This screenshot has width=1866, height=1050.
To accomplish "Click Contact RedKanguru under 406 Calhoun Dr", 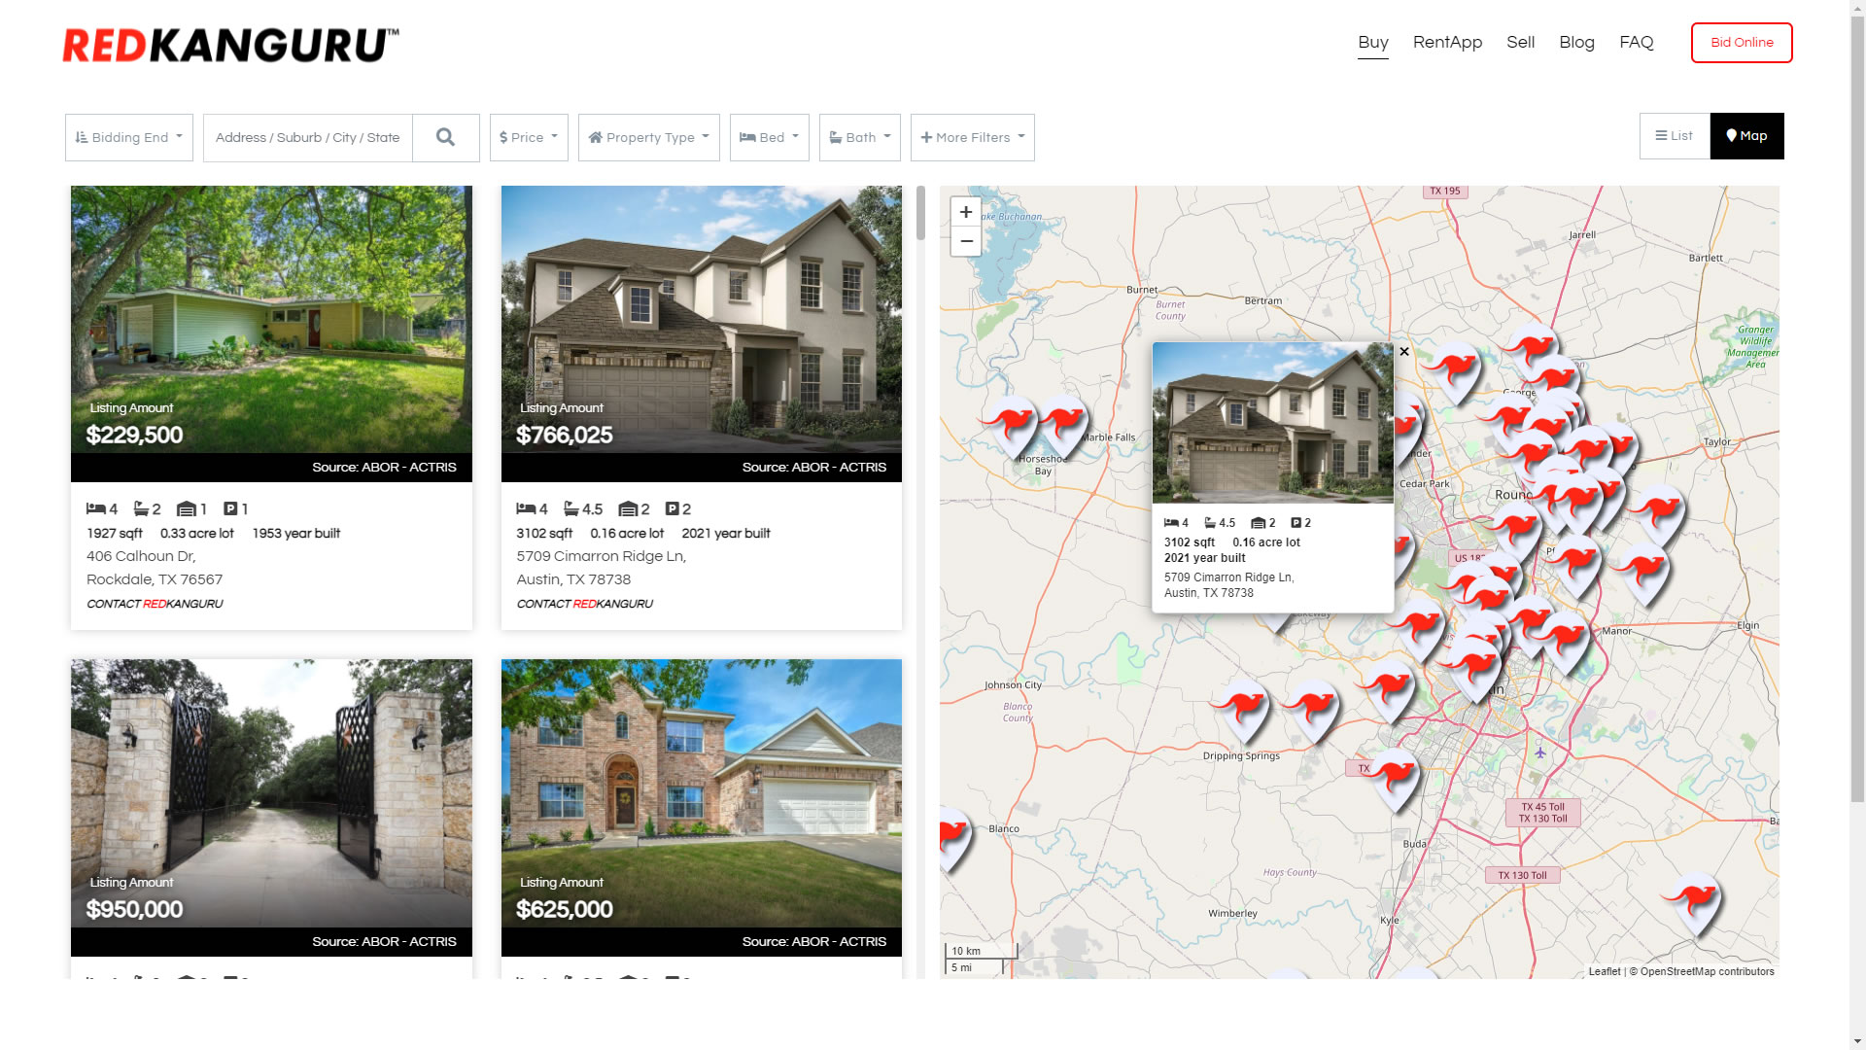I will [x=155, y=604].
